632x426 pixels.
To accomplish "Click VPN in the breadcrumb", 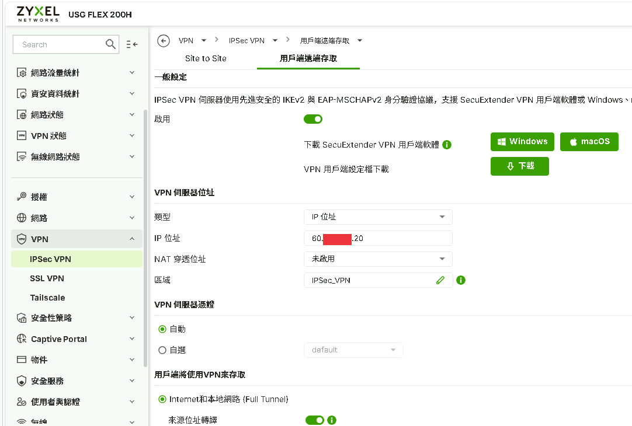I will click(x=186, y=41).
